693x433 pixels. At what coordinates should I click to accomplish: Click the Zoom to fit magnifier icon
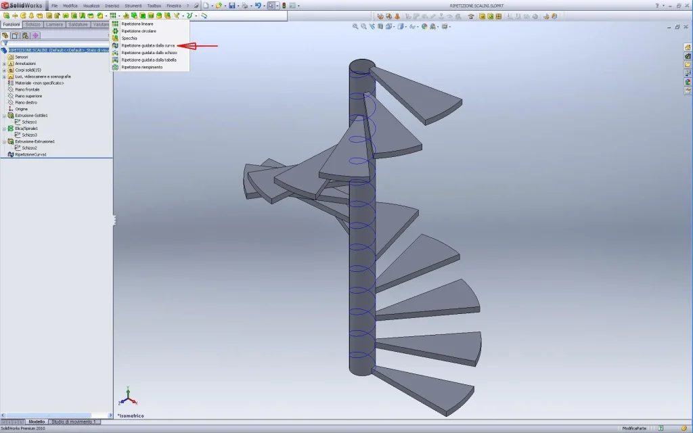pos(355,26)
